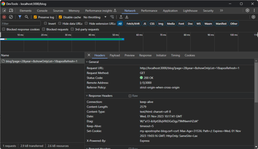Filter requests by Wasm
This screenshot has width=258, height=149.
[x=208, y=23]
